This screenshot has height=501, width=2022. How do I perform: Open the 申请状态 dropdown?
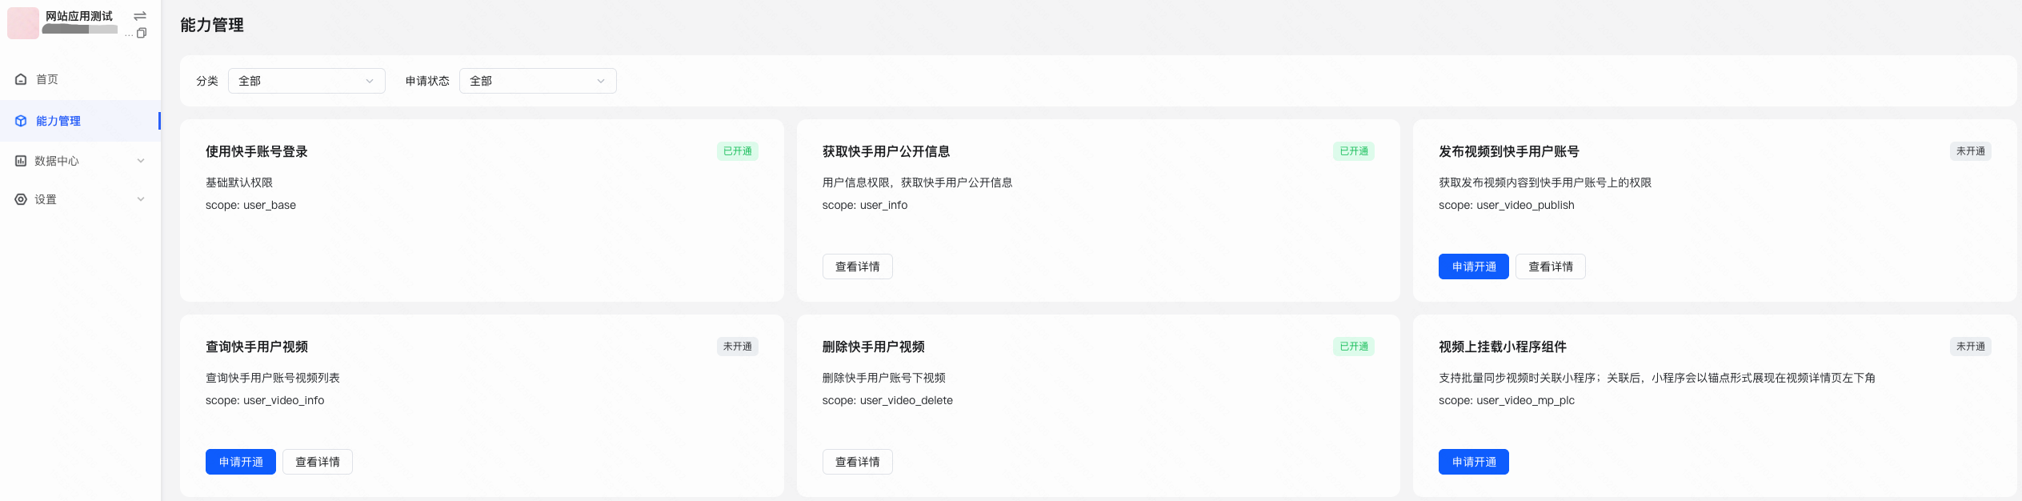click(x=538, y=81)
